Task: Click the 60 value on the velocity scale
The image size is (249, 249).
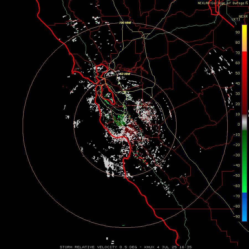Action: point(238,63)
